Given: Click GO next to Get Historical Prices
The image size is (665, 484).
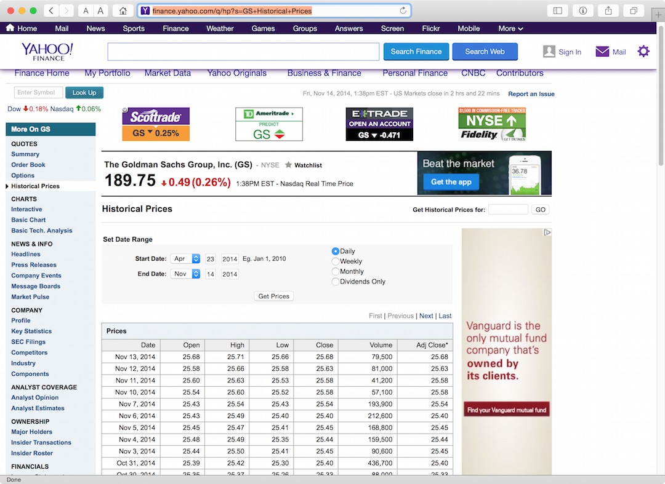Looking at the screenshot, I should tap(541, 210).
